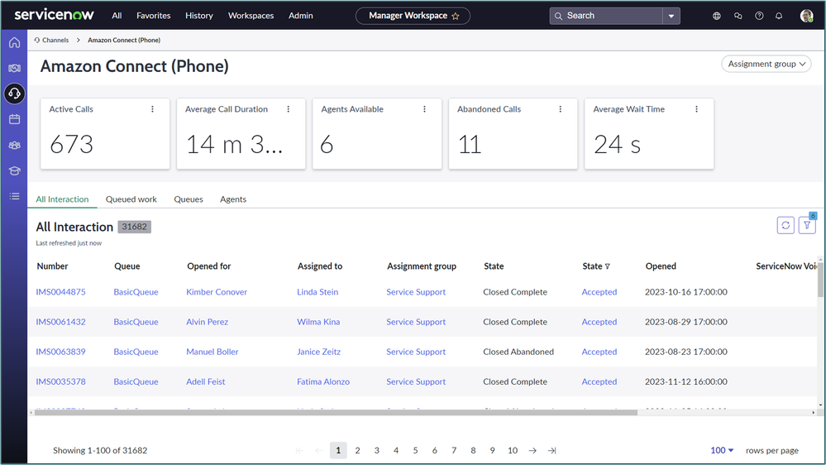Open the Home icon in sidebar
The image size is (826, 465).
14,43
